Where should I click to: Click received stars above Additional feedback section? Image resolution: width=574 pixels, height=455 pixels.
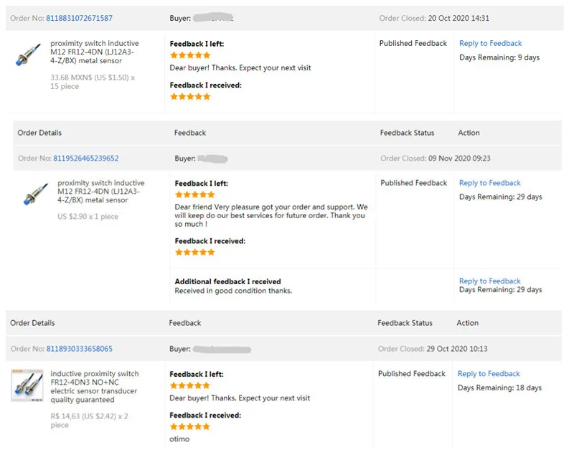[194, 252]
